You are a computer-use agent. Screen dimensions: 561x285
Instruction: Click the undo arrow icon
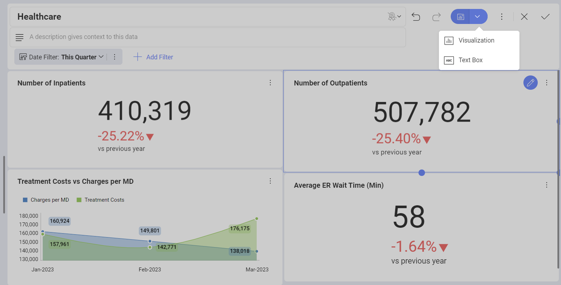416,17
